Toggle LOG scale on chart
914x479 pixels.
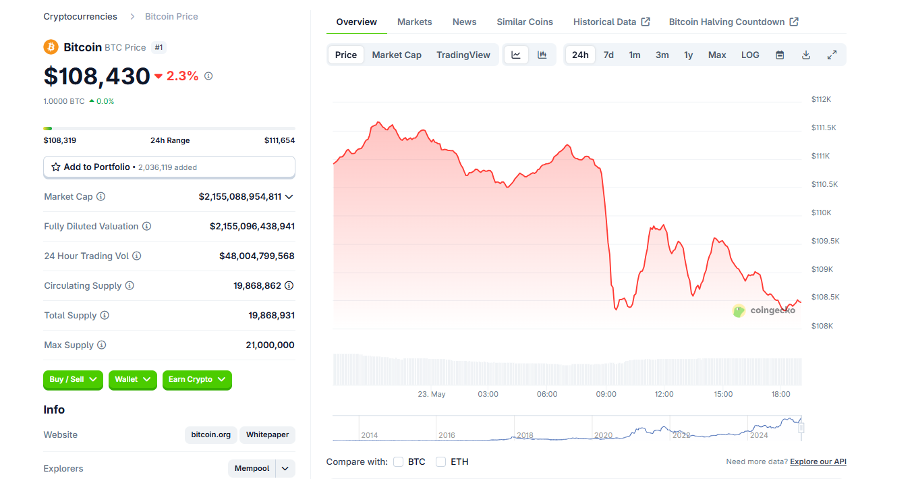[x=750, y=55]
